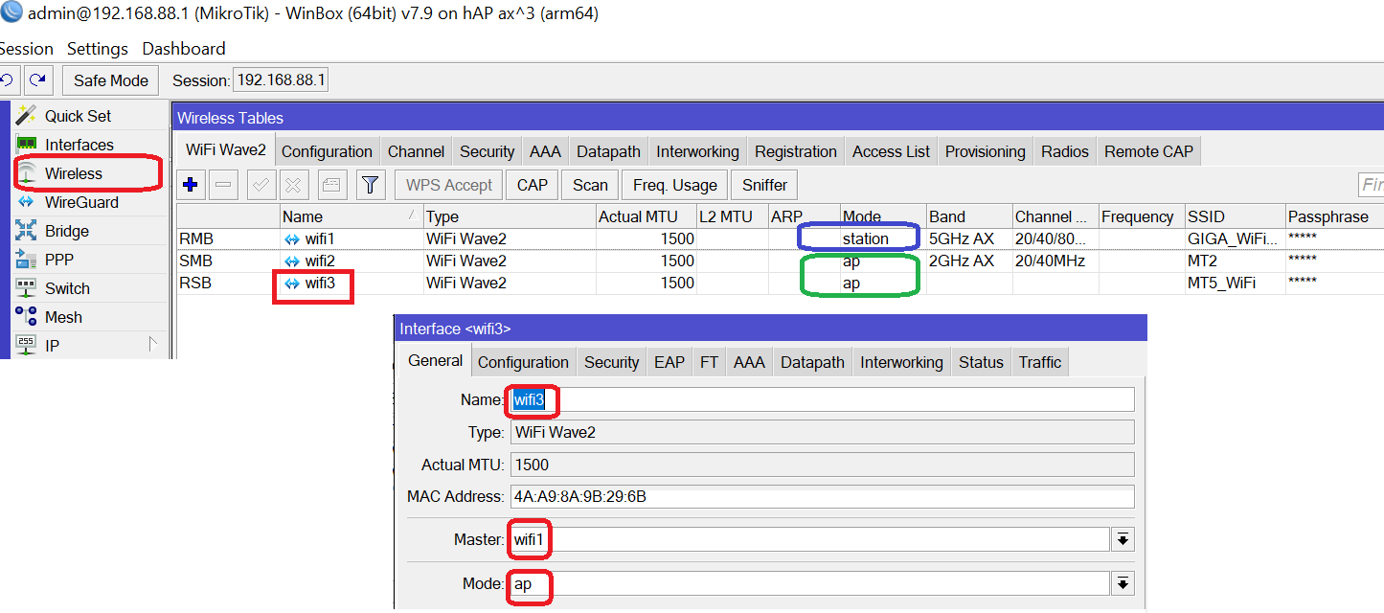1384x613 pixels.
Task: Open the Filter funnel icon
Action: tap(371, 185)
